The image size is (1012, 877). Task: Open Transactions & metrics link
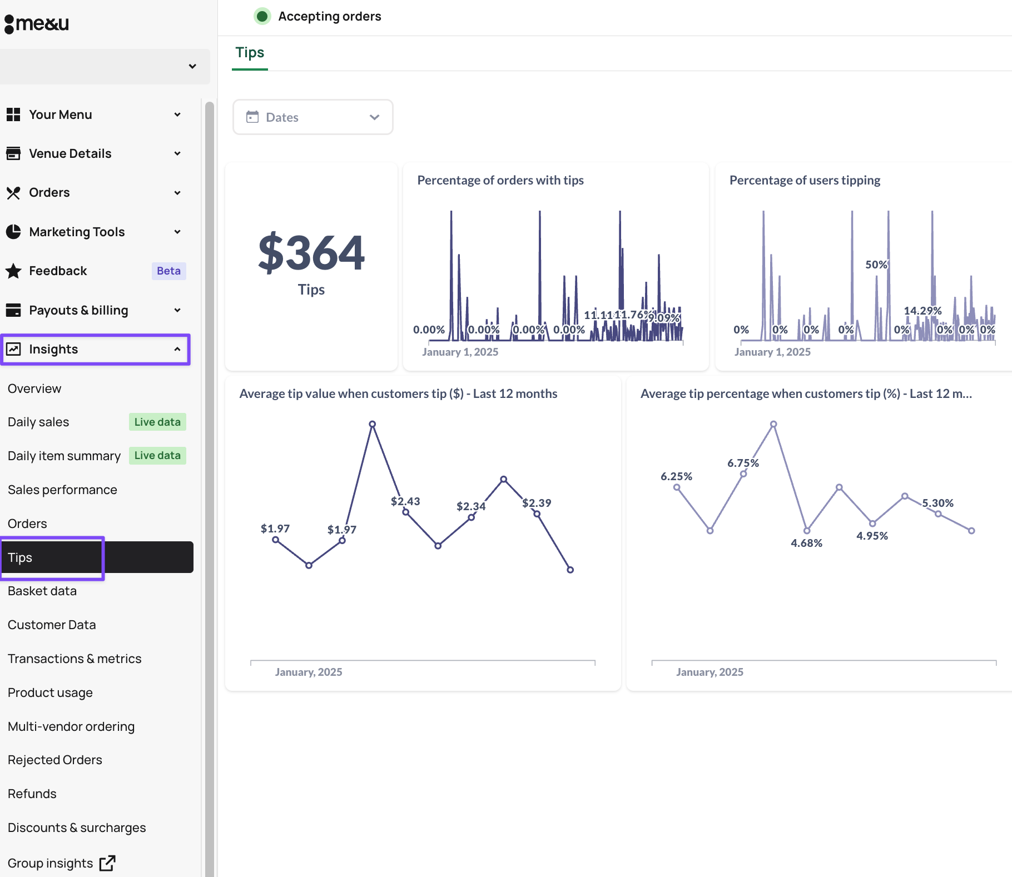point(75,659)
